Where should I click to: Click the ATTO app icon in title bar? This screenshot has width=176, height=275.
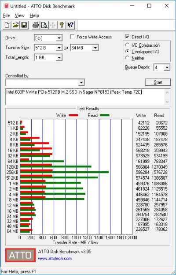[7, 6]
